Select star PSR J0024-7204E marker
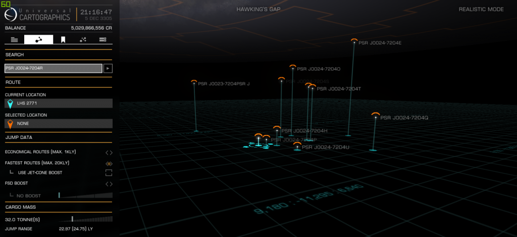The width and height of the screenshot is (517, 237). [354, 40]
